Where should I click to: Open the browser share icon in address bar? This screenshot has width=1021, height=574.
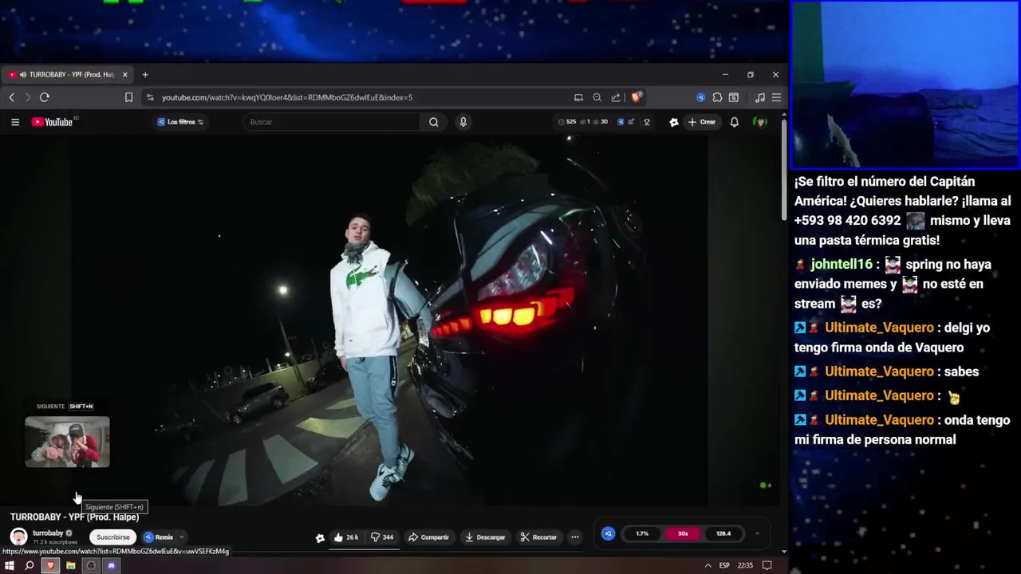pyautogui.click(x=616, y=97)
